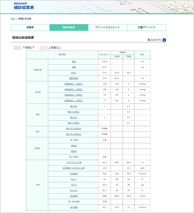Select the 健診結果表 tab
Viewport: 194px width, 213px height.
pyautogui.click(x=69, y=27)
